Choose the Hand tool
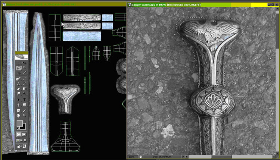 click(19, 116)
